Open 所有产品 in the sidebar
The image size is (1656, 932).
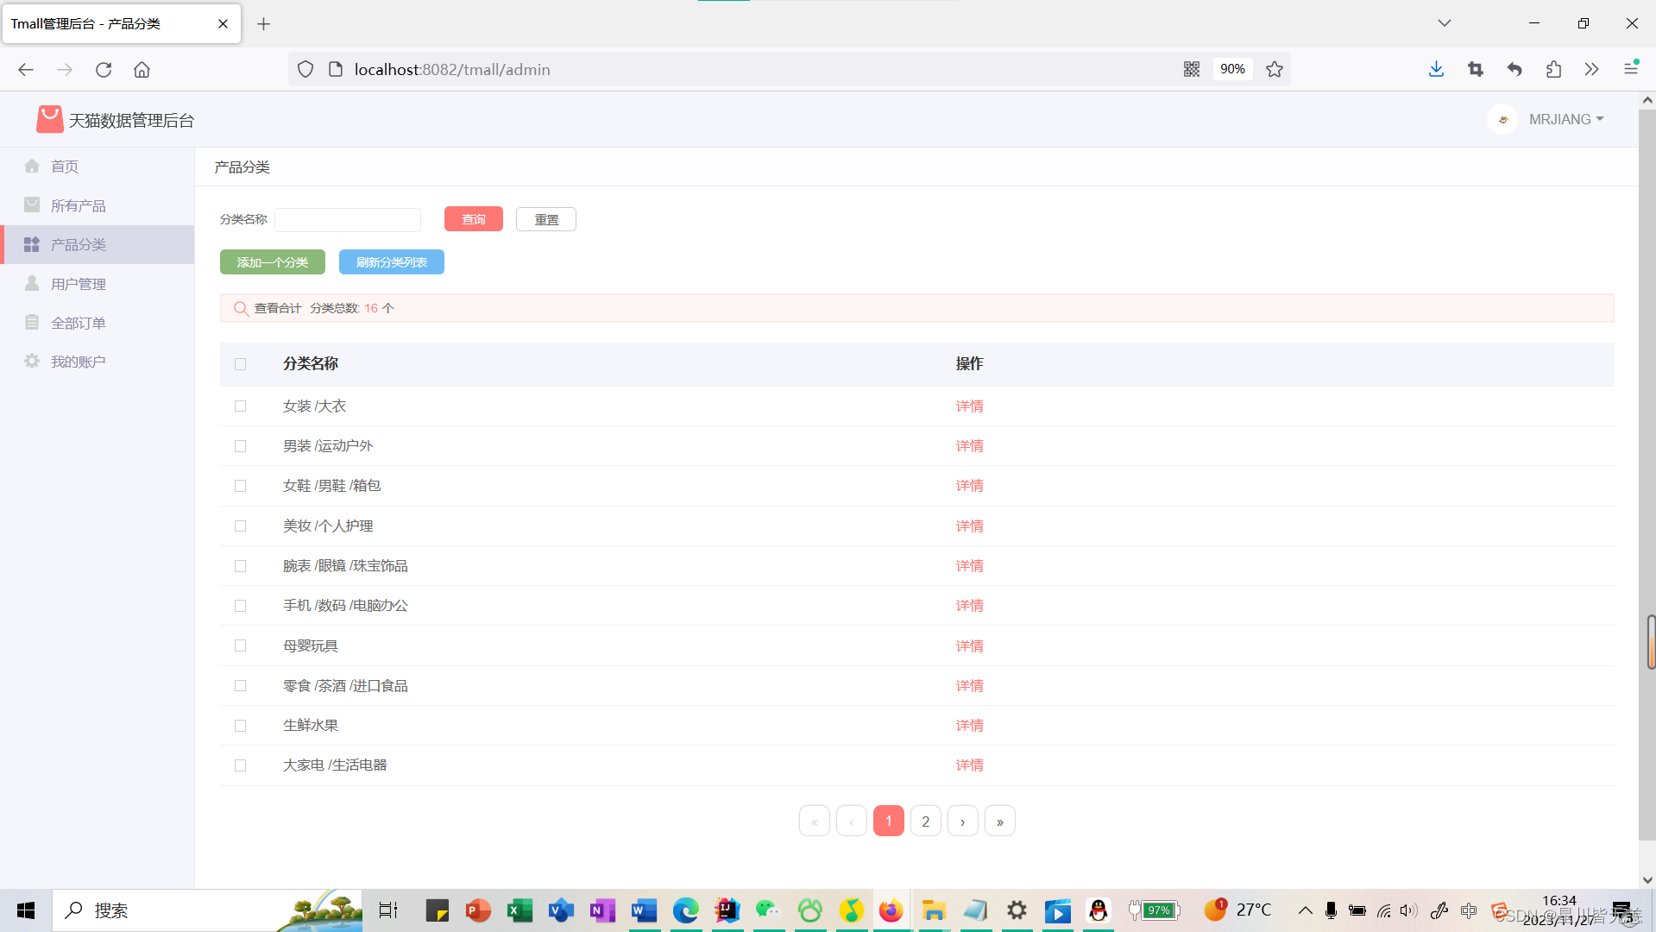pos(97,205)
